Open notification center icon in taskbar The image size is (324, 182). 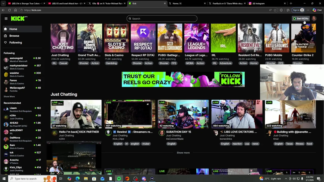click(x=319, y=179)
